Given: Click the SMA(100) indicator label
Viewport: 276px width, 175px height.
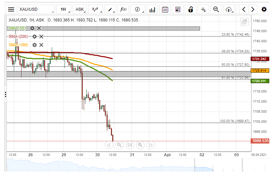Looking at the screenshot, I should (x=18, y=45).
